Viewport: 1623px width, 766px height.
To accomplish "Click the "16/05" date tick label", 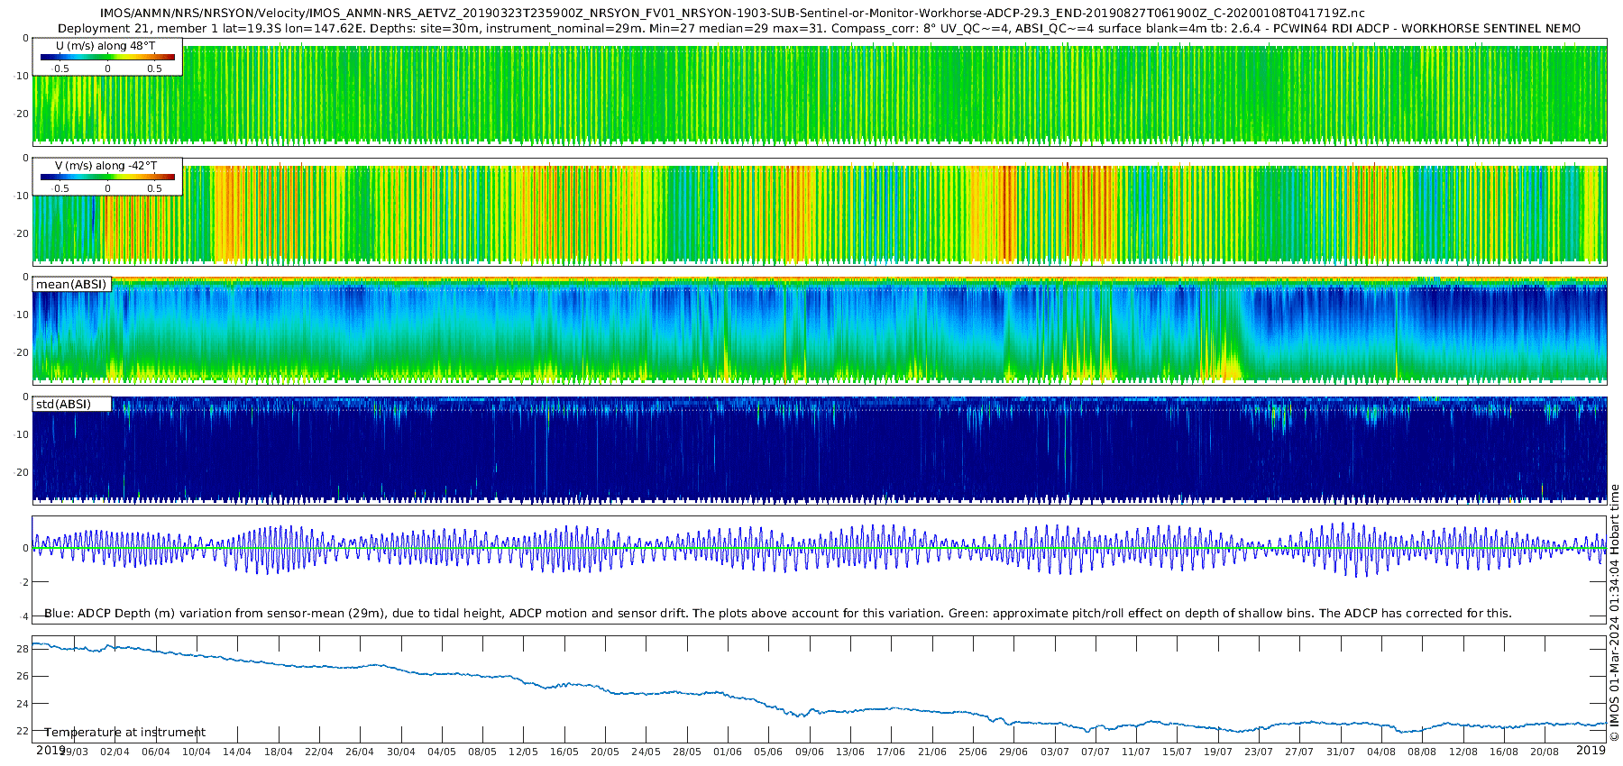I will [564, 752].
